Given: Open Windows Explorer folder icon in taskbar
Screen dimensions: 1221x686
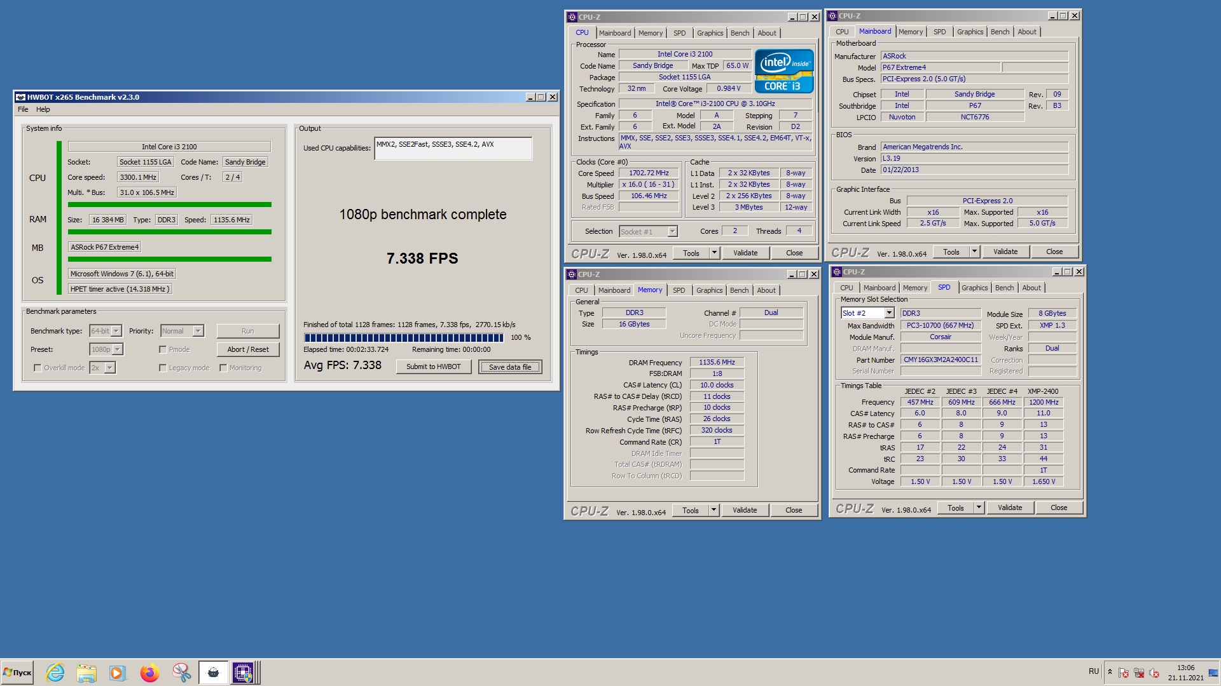Looking at the screenshot, I should point(86,672).
